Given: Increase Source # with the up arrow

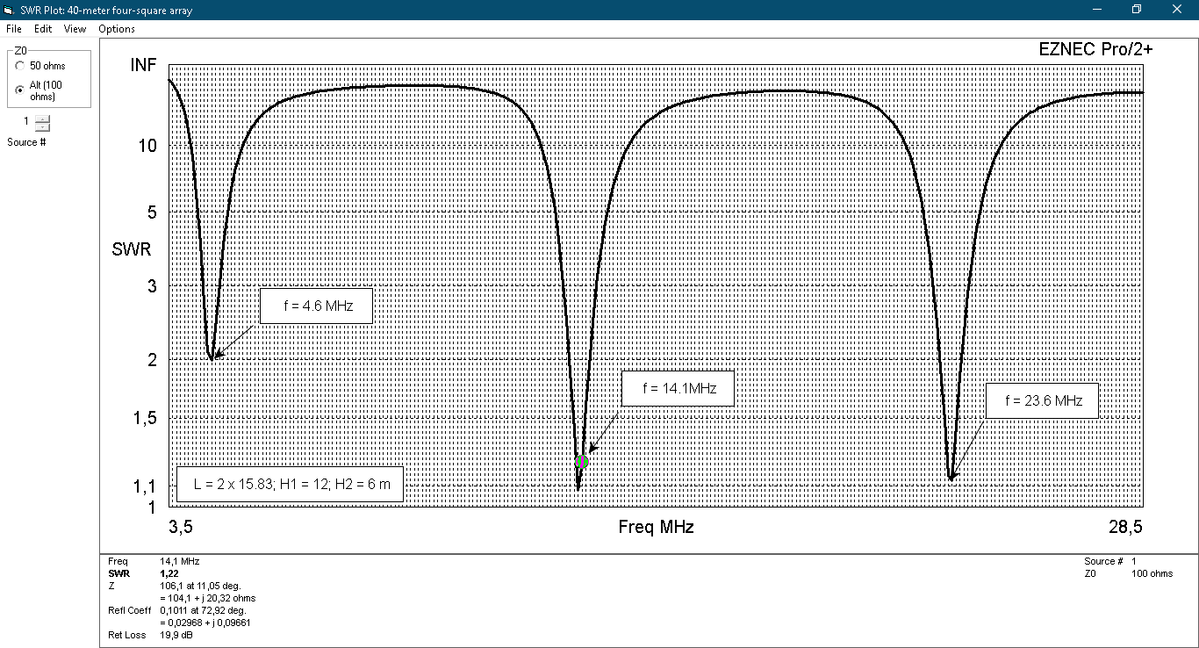Looking at the screenshot, I should click(x=43, y=118).
